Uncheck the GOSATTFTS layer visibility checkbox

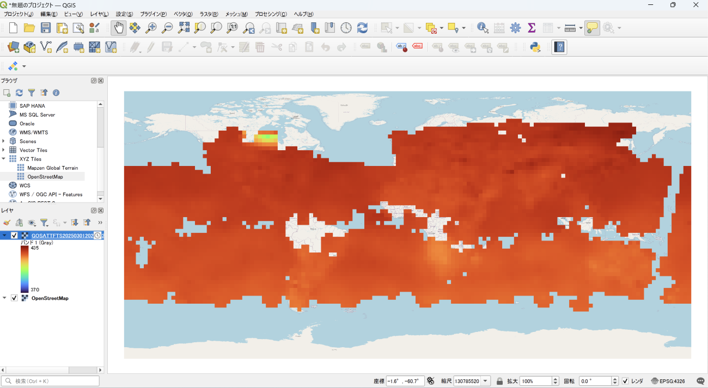[15, 236]
